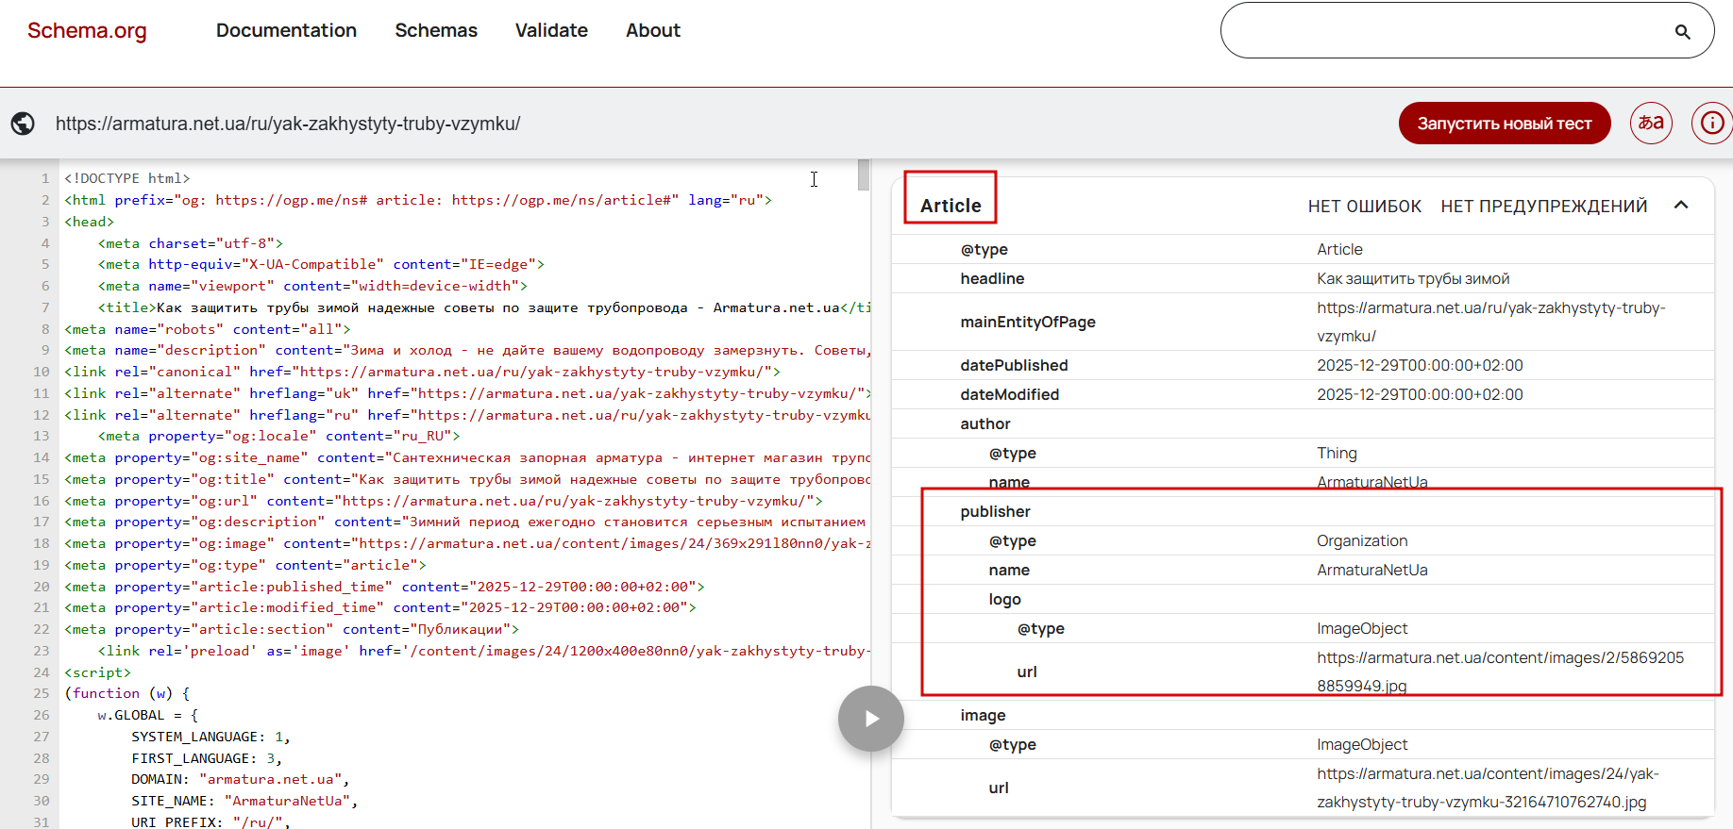Screen dimensions: 1733x829
Task: Run the test with play button
Action: (870, 719)
